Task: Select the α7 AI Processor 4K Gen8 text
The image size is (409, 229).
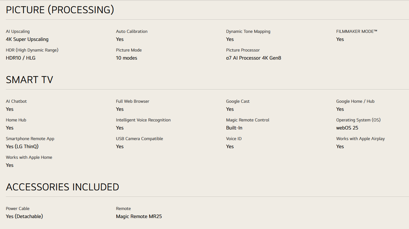Action: pos(253,58)
